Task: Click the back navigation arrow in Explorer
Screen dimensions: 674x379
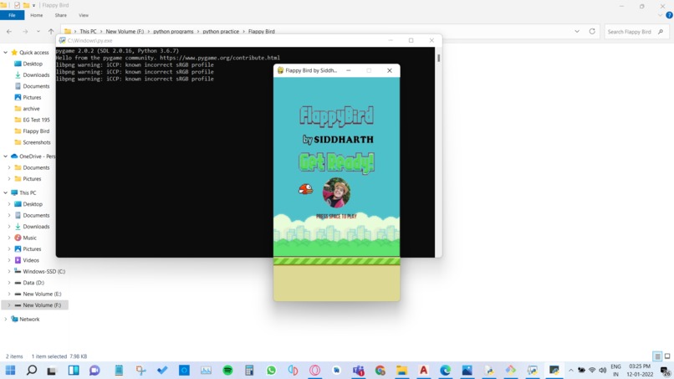Action: (x=9, y=32)
